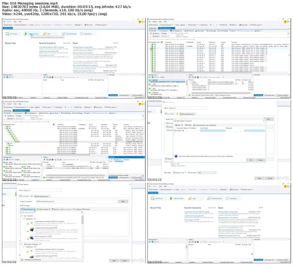
Task: Open Tools menu in 00:00:48 frame
Action: pos(15,22)
